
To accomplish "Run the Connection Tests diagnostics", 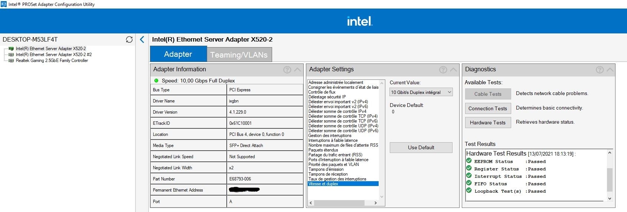I will [x=487, y=108].
